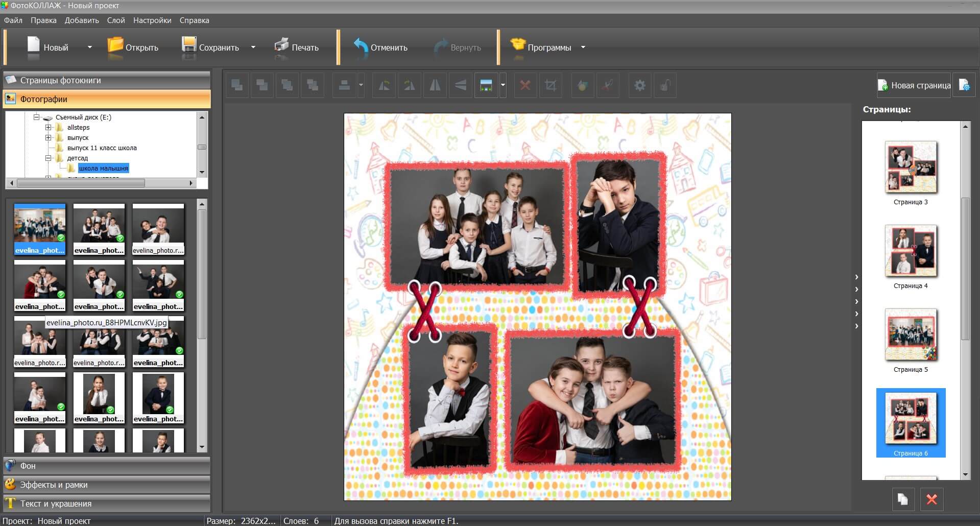Open a project using Открыть
Image resolution: width=980 pixels, height=526 pixels.
click(133, 47)
